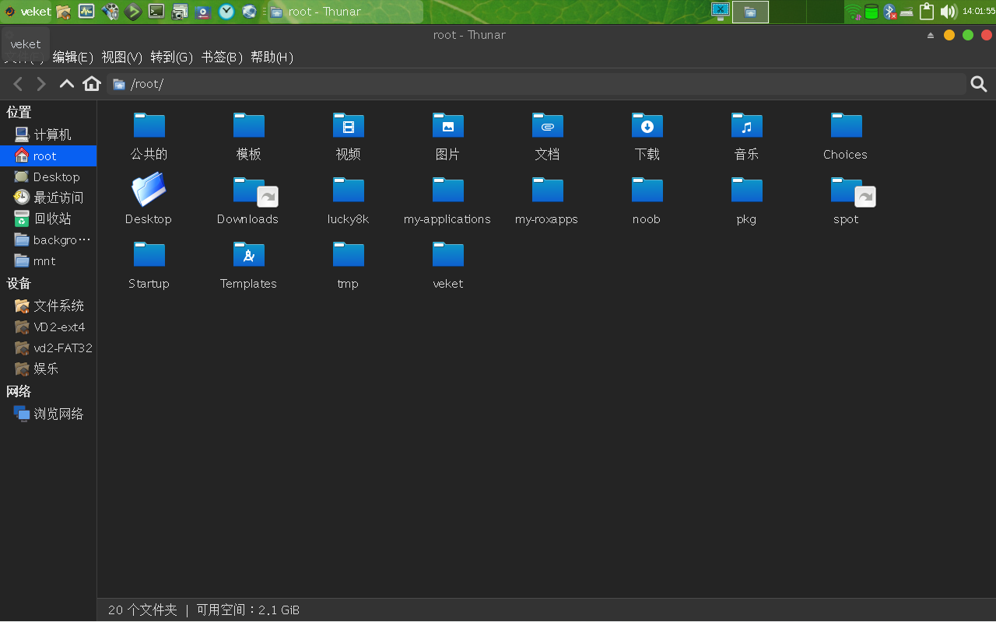Select the Choices folder
The image size is (996, 622).
pos(846,135)
